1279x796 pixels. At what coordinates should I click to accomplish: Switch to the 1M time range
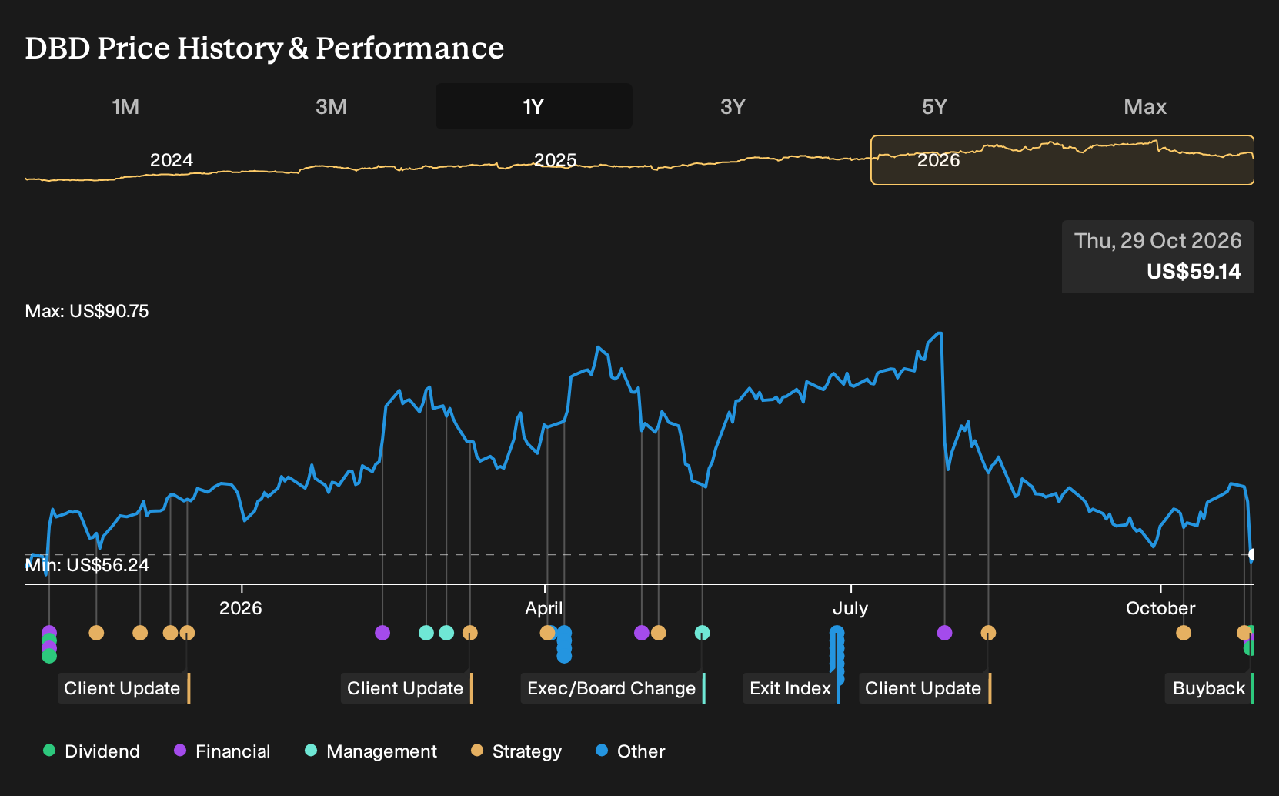coord(125,106)
